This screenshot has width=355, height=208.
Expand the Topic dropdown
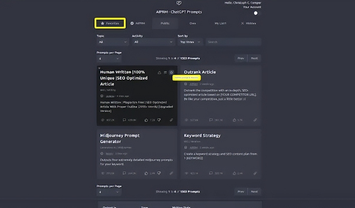pyautogui.click(x=113, y=42)
